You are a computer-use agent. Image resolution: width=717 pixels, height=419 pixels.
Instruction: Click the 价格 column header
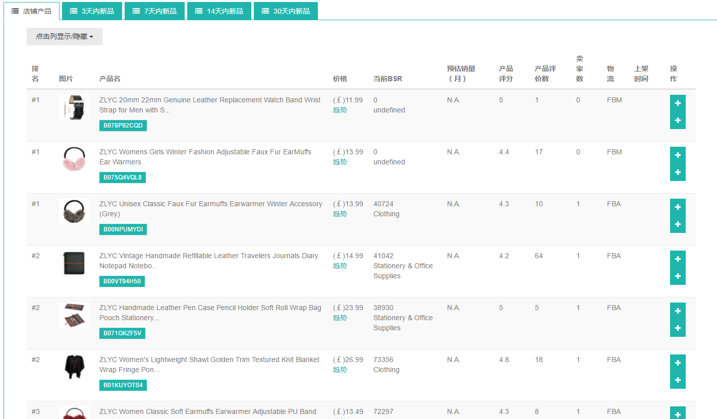(x=340, y=79)
